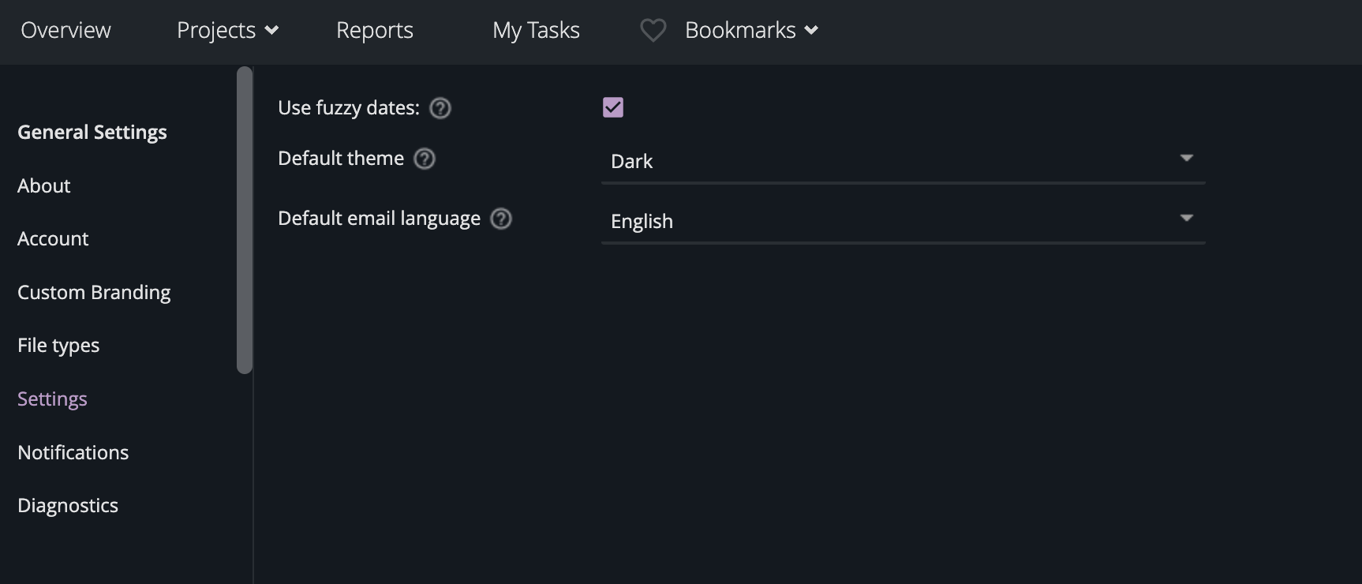This screenshot has height=584, width=1362.
Task: Click the chevron arrow beside Bookmarks
Action: [x=811, y=31]
